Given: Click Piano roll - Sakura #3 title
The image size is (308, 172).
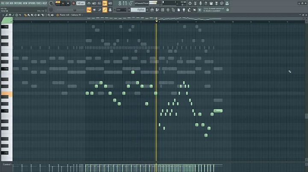Looking at the screenshot, I should pyautogui.click(x=70, y=15).
